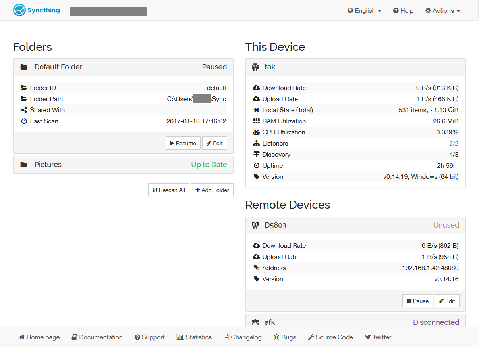Click the Listeners value 2/2
The image size is (479, 347).
pos(454,144)
